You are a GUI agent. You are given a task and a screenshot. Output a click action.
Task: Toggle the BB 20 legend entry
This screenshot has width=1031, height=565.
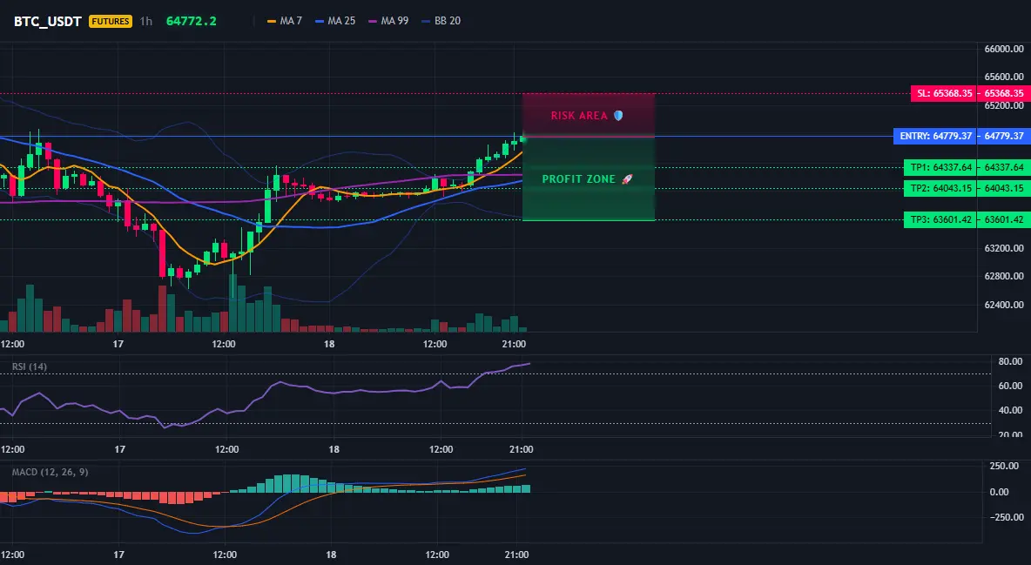click(441, 21)
